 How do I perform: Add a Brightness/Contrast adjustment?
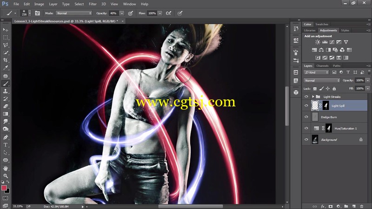pyautogui.click(x=318, y=42)
